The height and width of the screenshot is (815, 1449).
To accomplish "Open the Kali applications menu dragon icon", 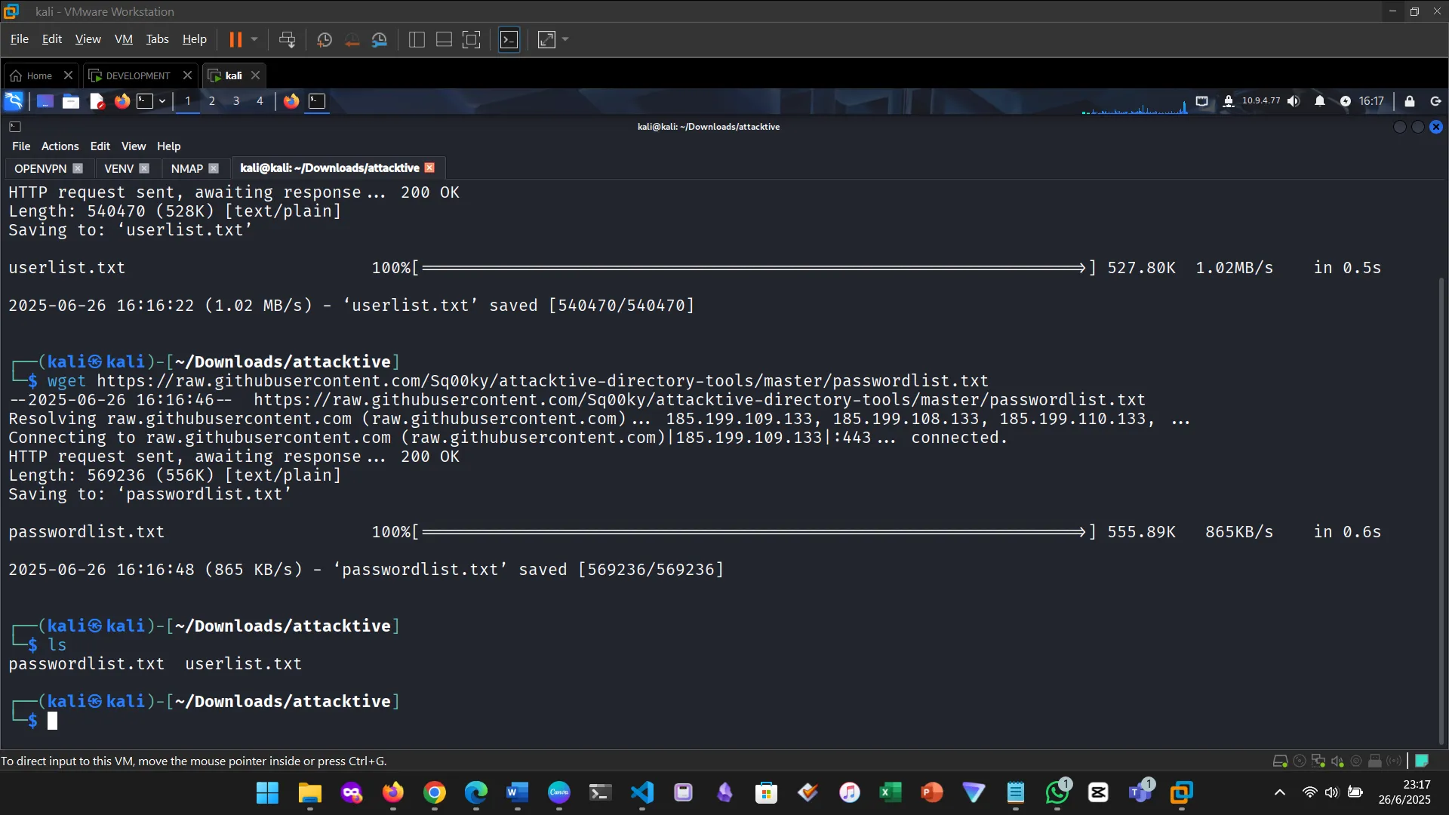I will 14,100.
